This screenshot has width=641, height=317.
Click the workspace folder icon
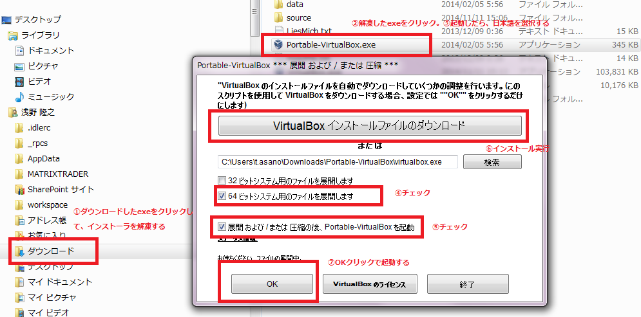tap(19, 205)
